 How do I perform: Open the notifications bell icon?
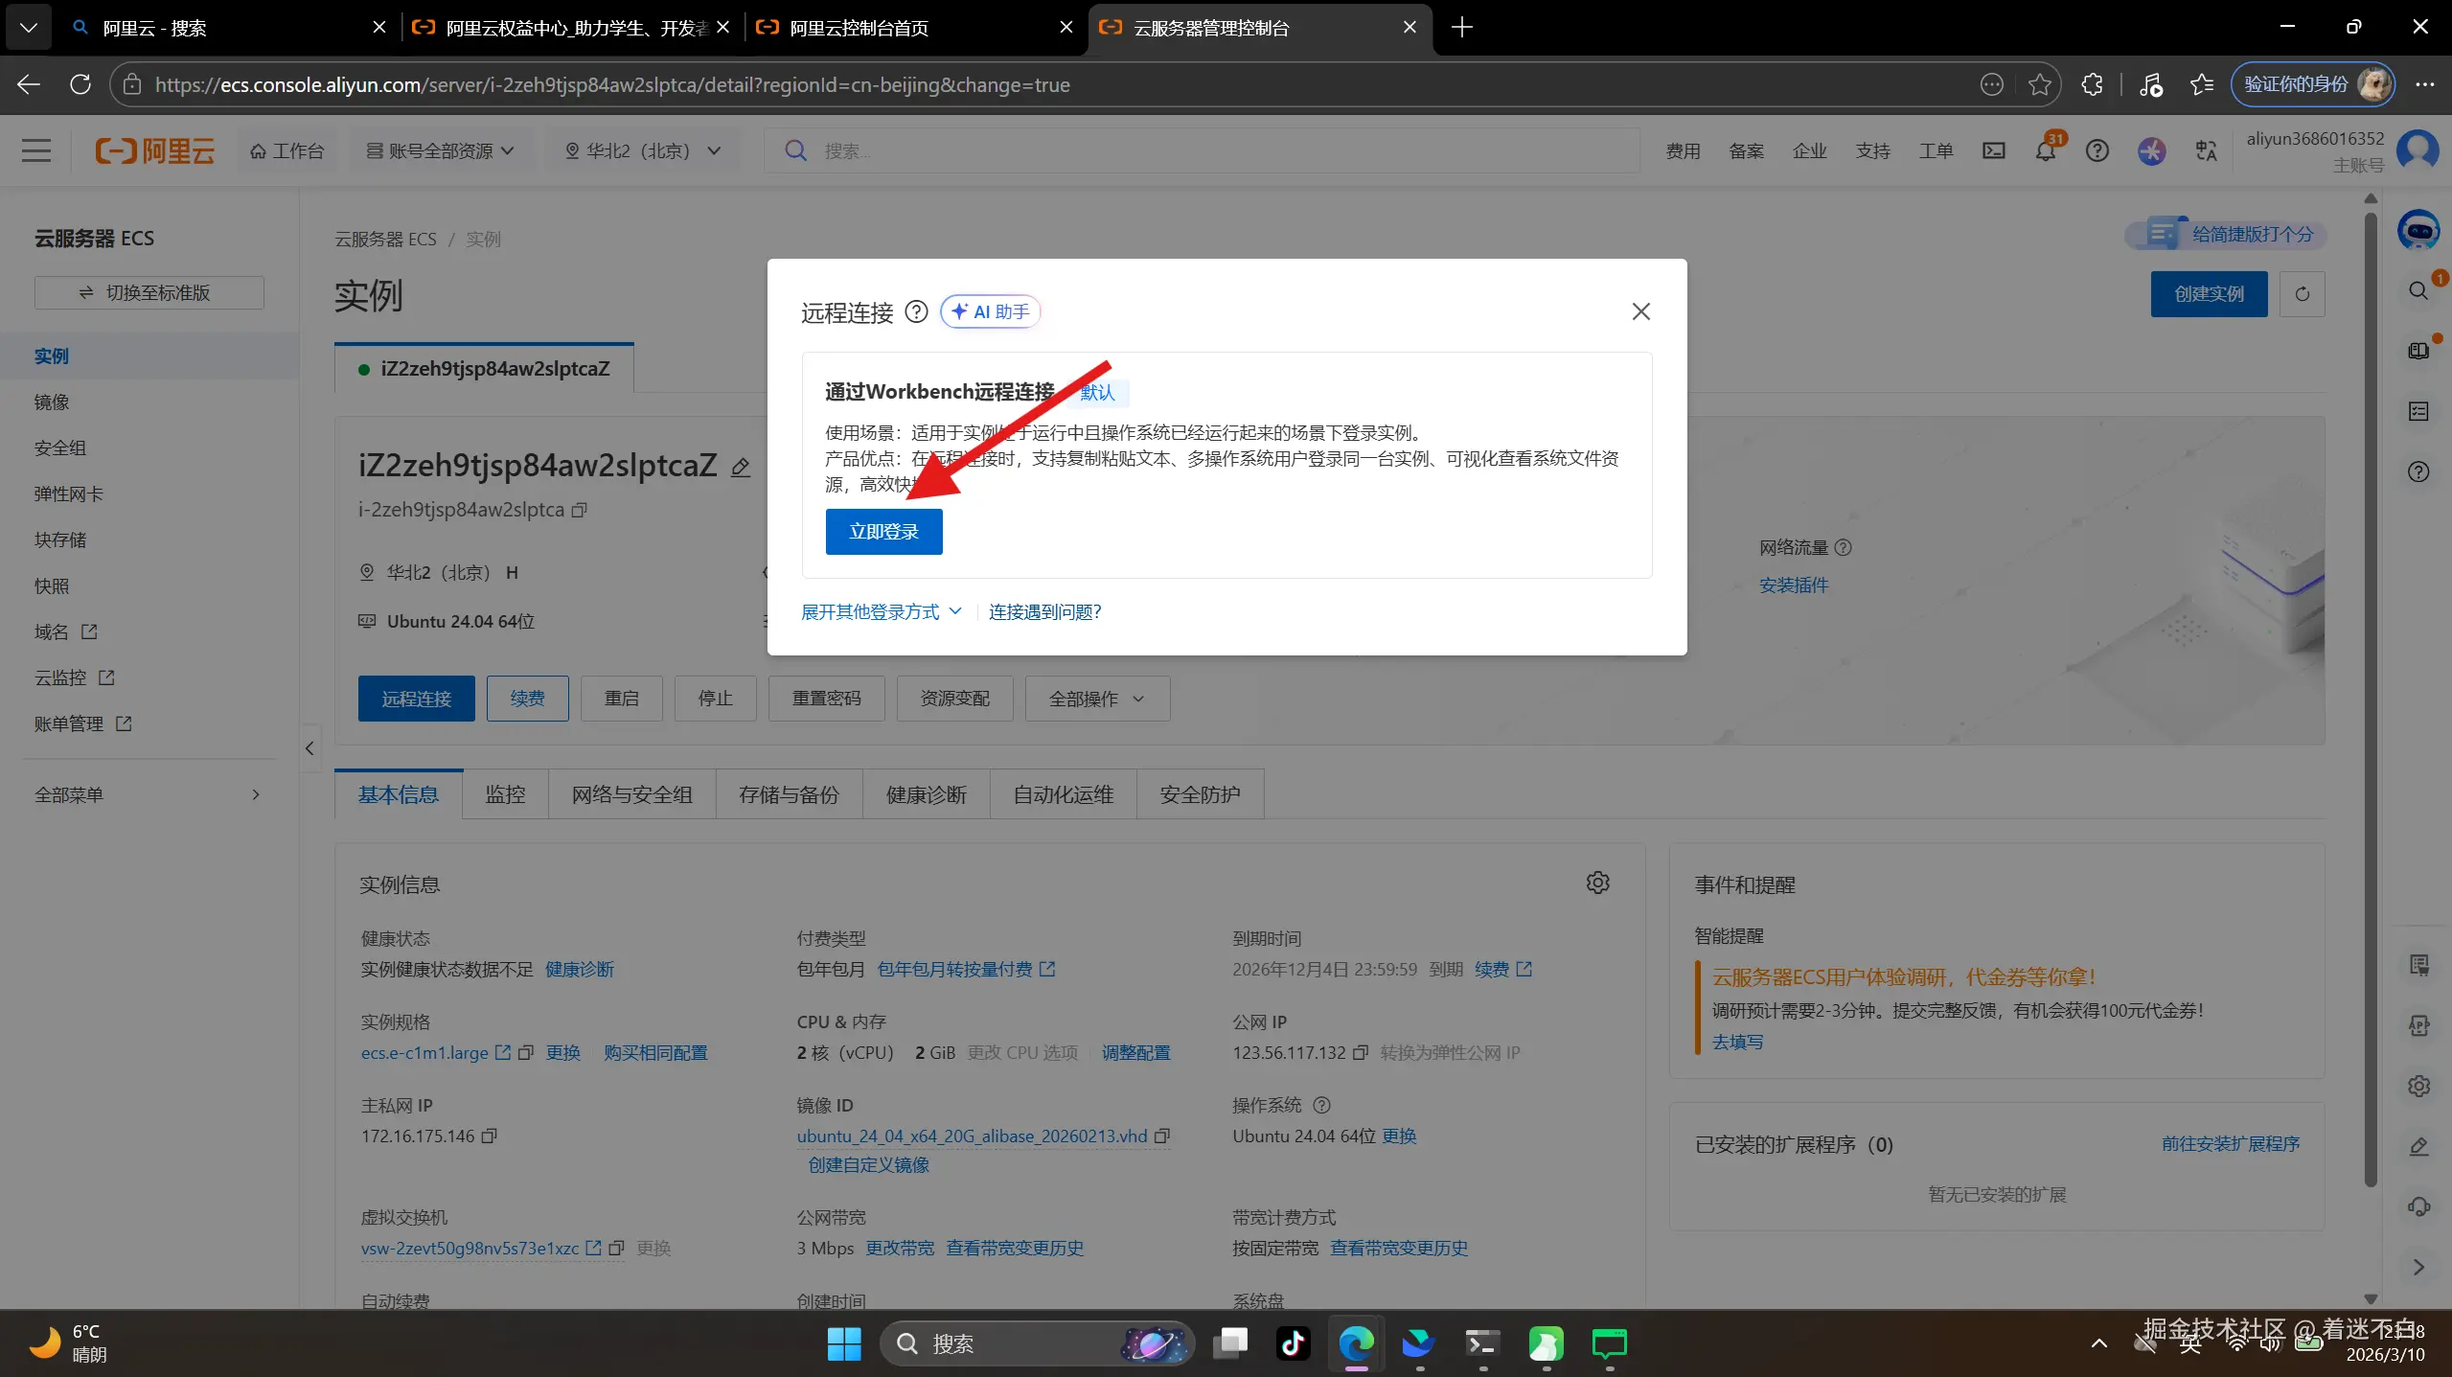pyautogui.click(x=2045, y=151)
